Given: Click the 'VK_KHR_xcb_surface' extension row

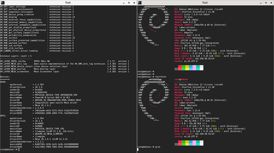Looking at the screenshot, I should coord(37,45).
